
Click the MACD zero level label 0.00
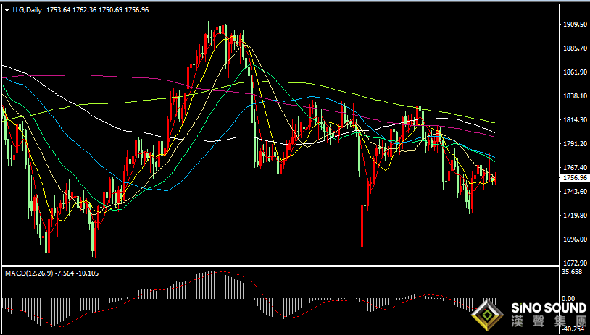click(568, 299)
